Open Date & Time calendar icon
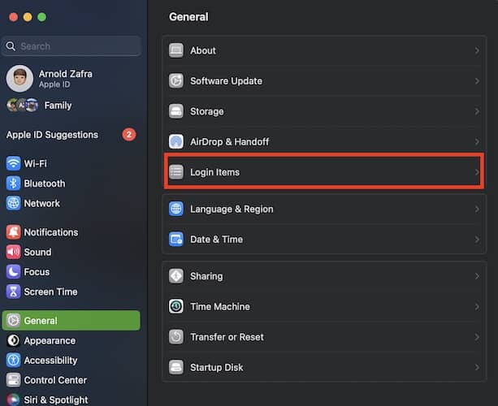 pos(176,240)
